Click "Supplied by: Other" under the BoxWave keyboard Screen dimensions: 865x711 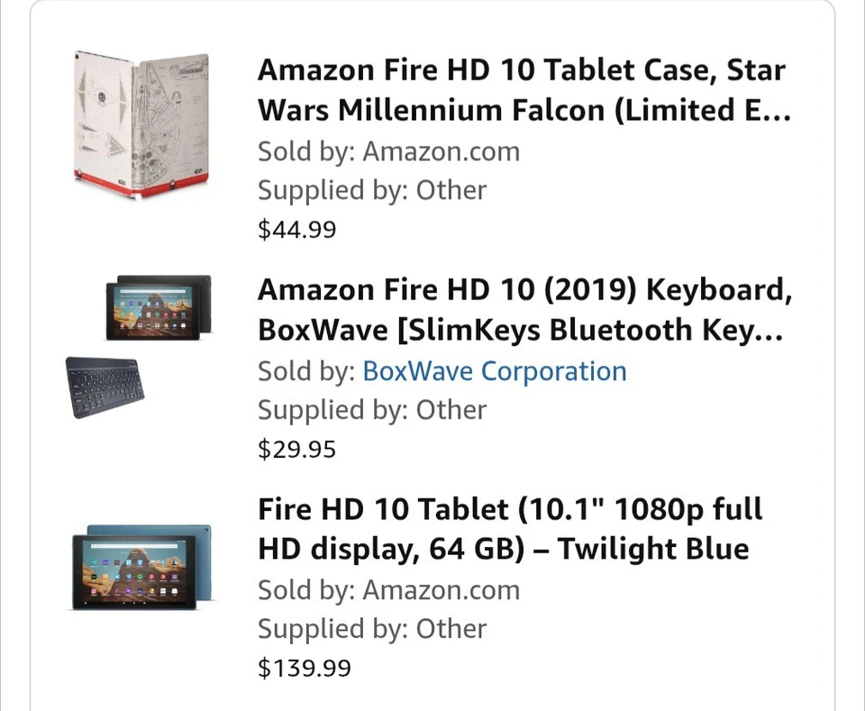pos(371,410)
